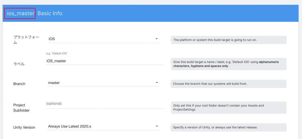Screen dimensions: 302x139
Task: Click the Branch field label
Action: (x=19, y=84)
